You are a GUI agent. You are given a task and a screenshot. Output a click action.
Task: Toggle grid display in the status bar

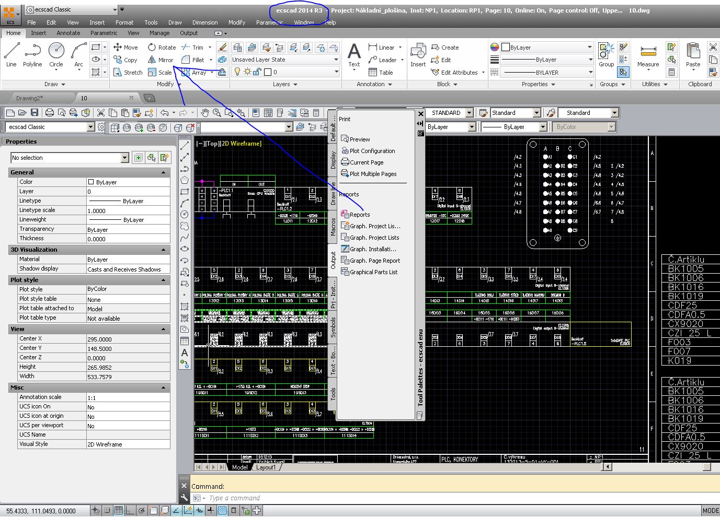tap(119, 510)
